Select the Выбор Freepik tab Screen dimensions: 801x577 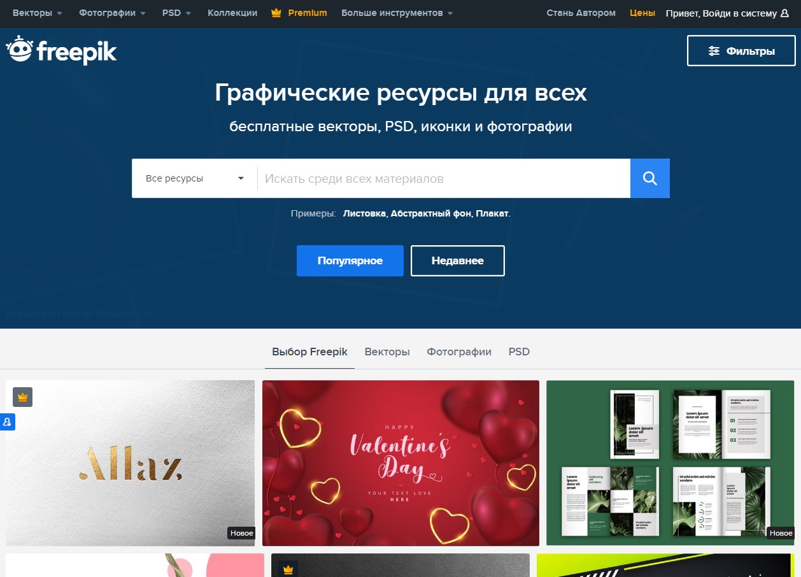(x=309, y=352)
